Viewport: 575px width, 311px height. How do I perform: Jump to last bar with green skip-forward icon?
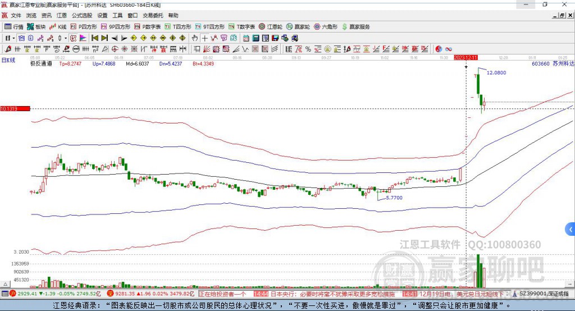coord(104,38)
